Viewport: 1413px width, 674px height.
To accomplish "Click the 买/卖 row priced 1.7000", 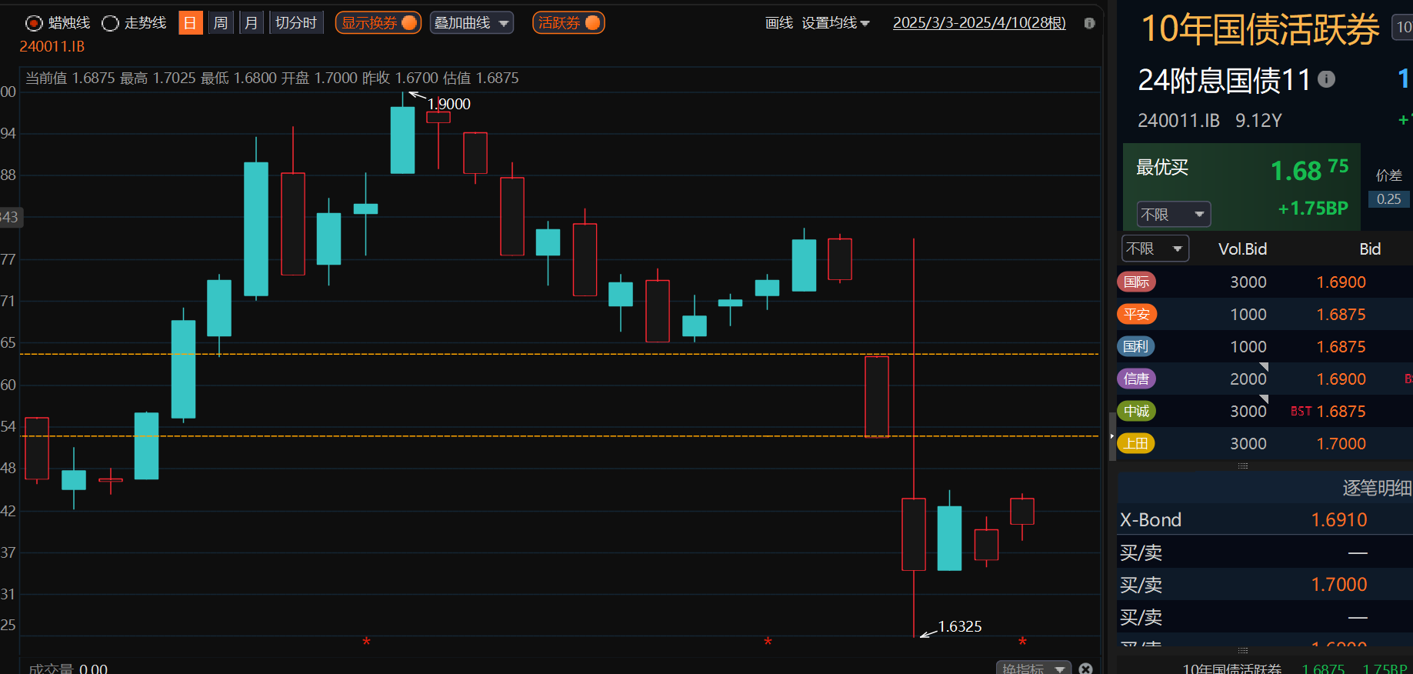I will click(x=1265, y=585).
